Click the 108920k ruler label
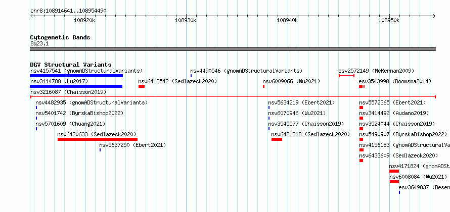The height and width of the screenshot is (212, 450). click(84, 20)
